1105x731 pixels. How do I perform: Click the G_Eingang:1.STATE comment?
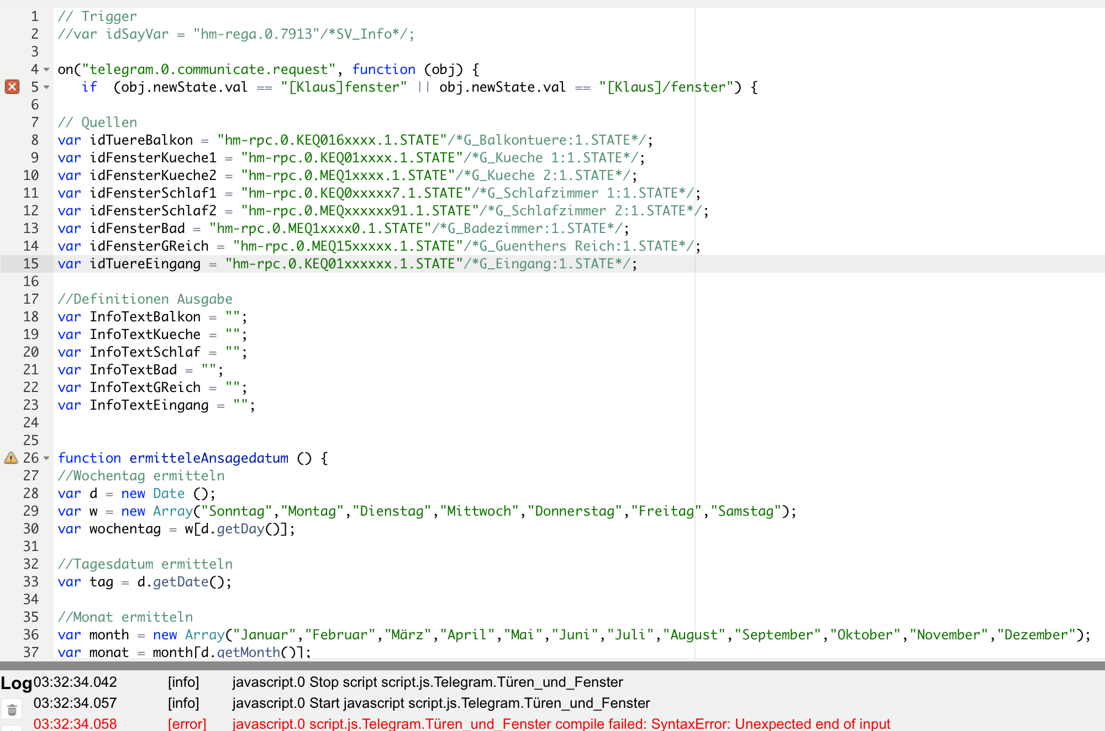tap(546, 264)
